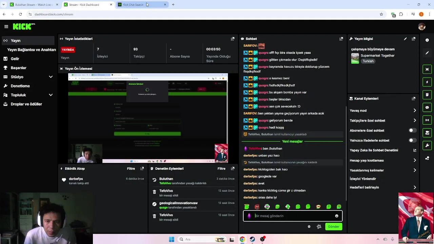This screenshot has width=434, height=244.
Task: Open the chat settings gear below message input
Action: click(309, 226)
